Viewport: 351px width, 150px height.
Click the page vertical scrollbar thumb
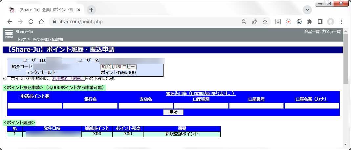pyautogui.click(x=345, y=59)
